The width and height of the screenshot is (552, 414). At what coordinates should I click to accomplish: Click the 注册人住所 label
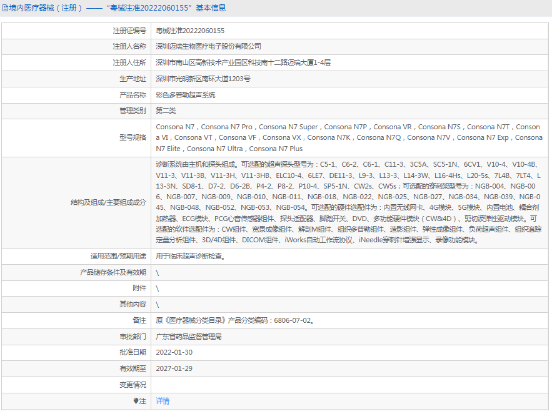(129, 62)
